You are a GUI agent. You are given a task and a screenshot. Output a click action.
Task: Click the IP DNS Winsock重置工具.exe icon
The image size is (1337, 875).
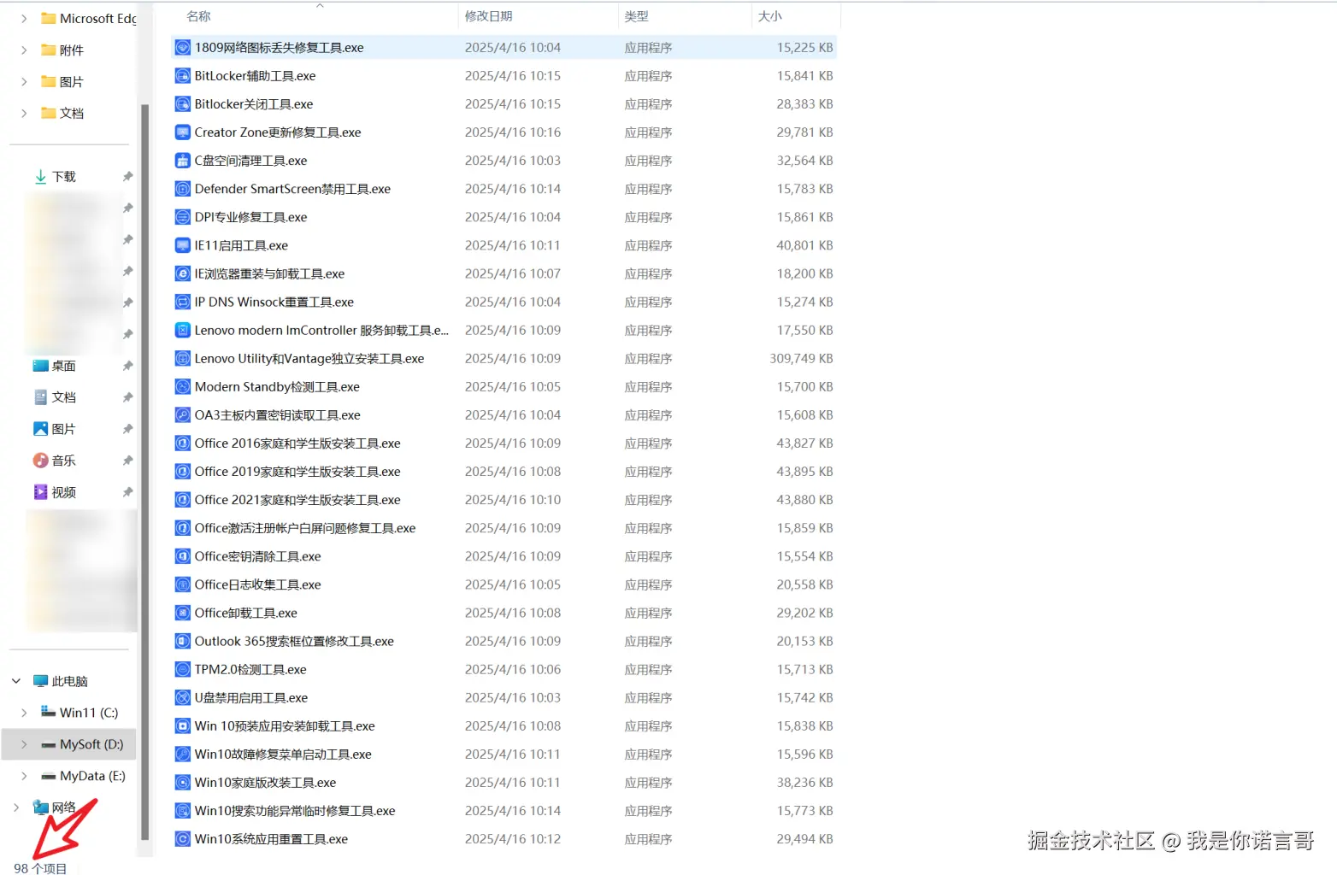(182, 302)
